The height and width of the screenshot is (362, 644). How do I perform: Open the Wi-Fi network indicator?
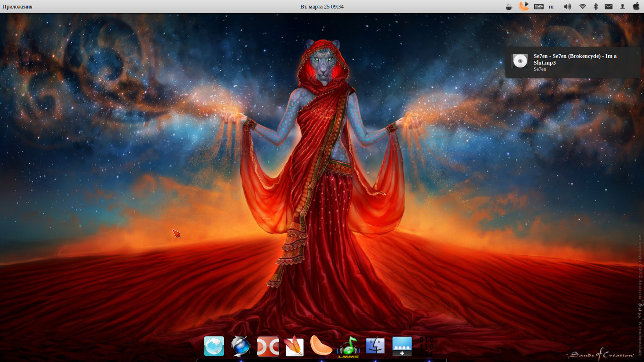tap(583, 7)
